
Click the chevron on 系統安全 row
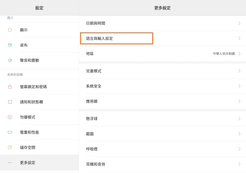coord(239,86)
